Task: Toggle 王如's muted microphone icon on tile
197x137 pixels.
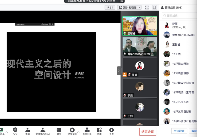Action: [125, 116]
